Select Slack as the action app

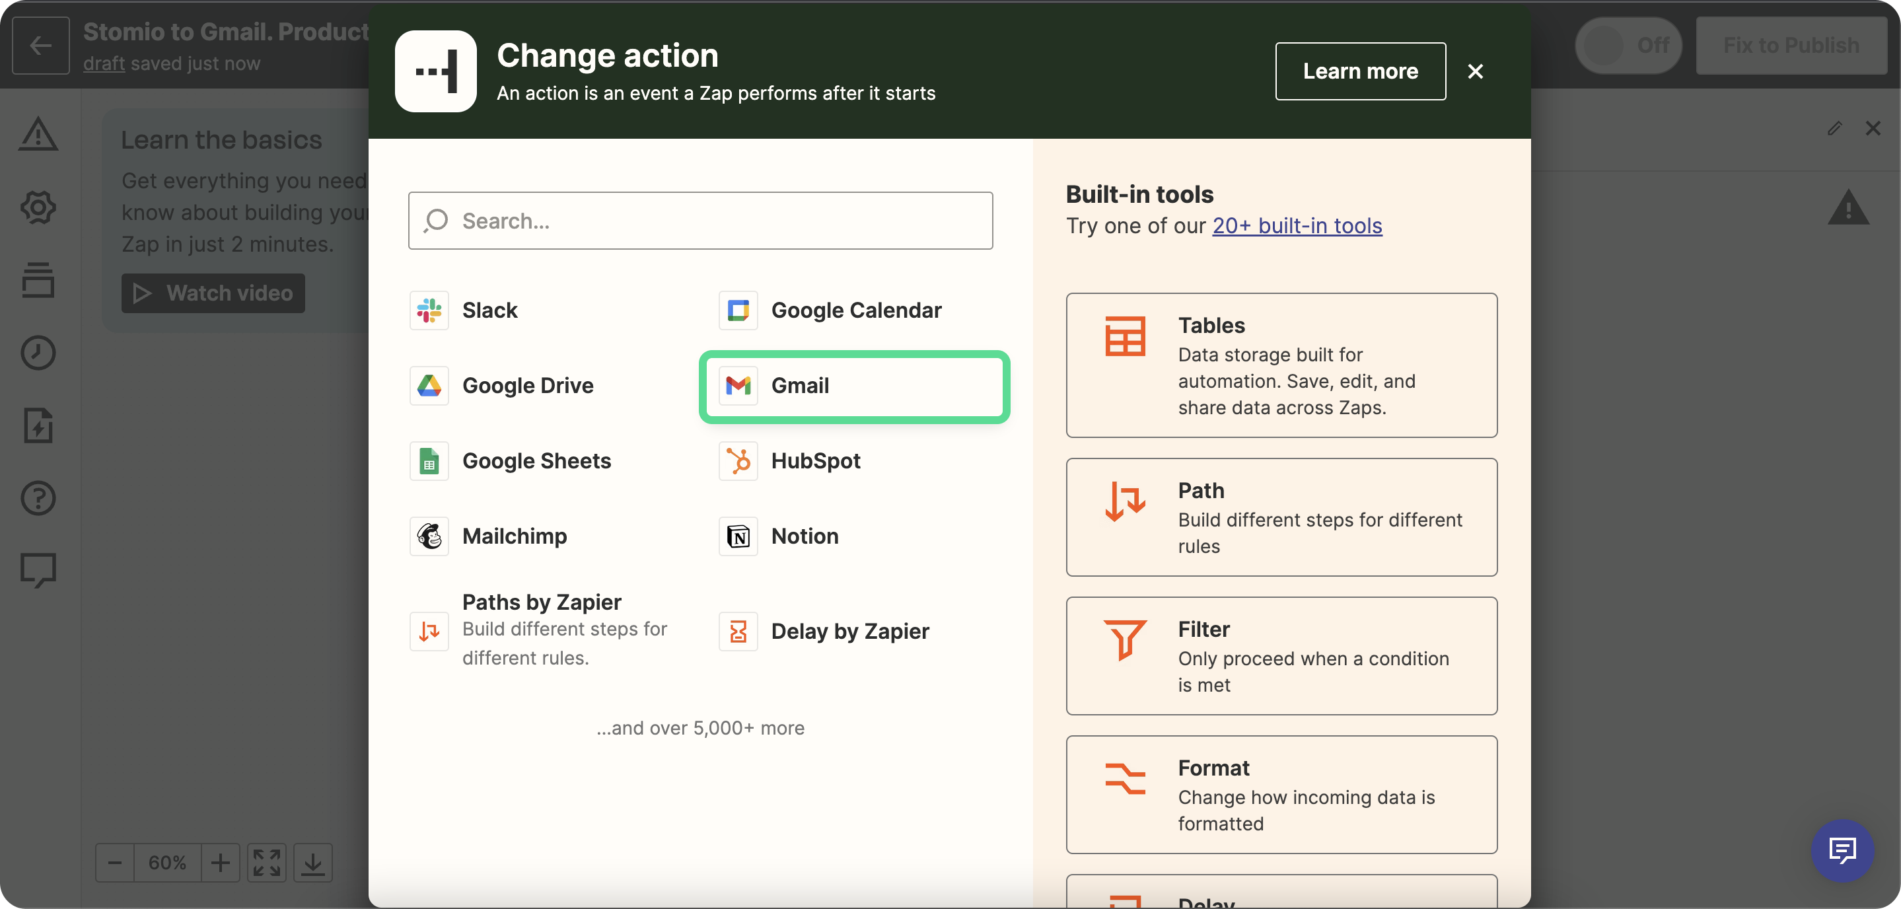tap(489, 310)
